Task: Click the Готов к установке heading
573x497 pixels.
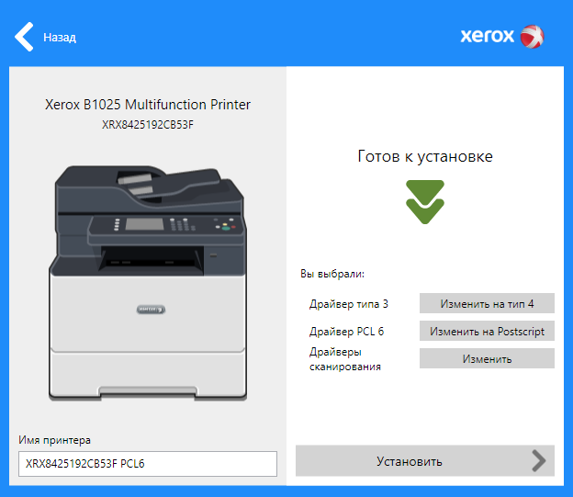Action: point(425,156)
